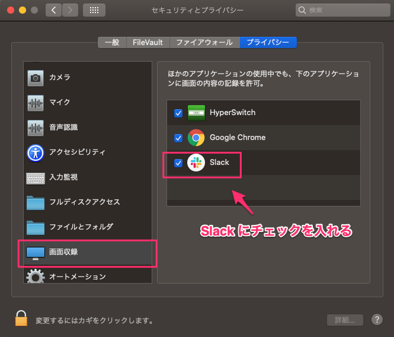Select Full Disk Access (フルディスクアクセス) folder
This screenshot has height=337, width=394.
click(36, 202)
